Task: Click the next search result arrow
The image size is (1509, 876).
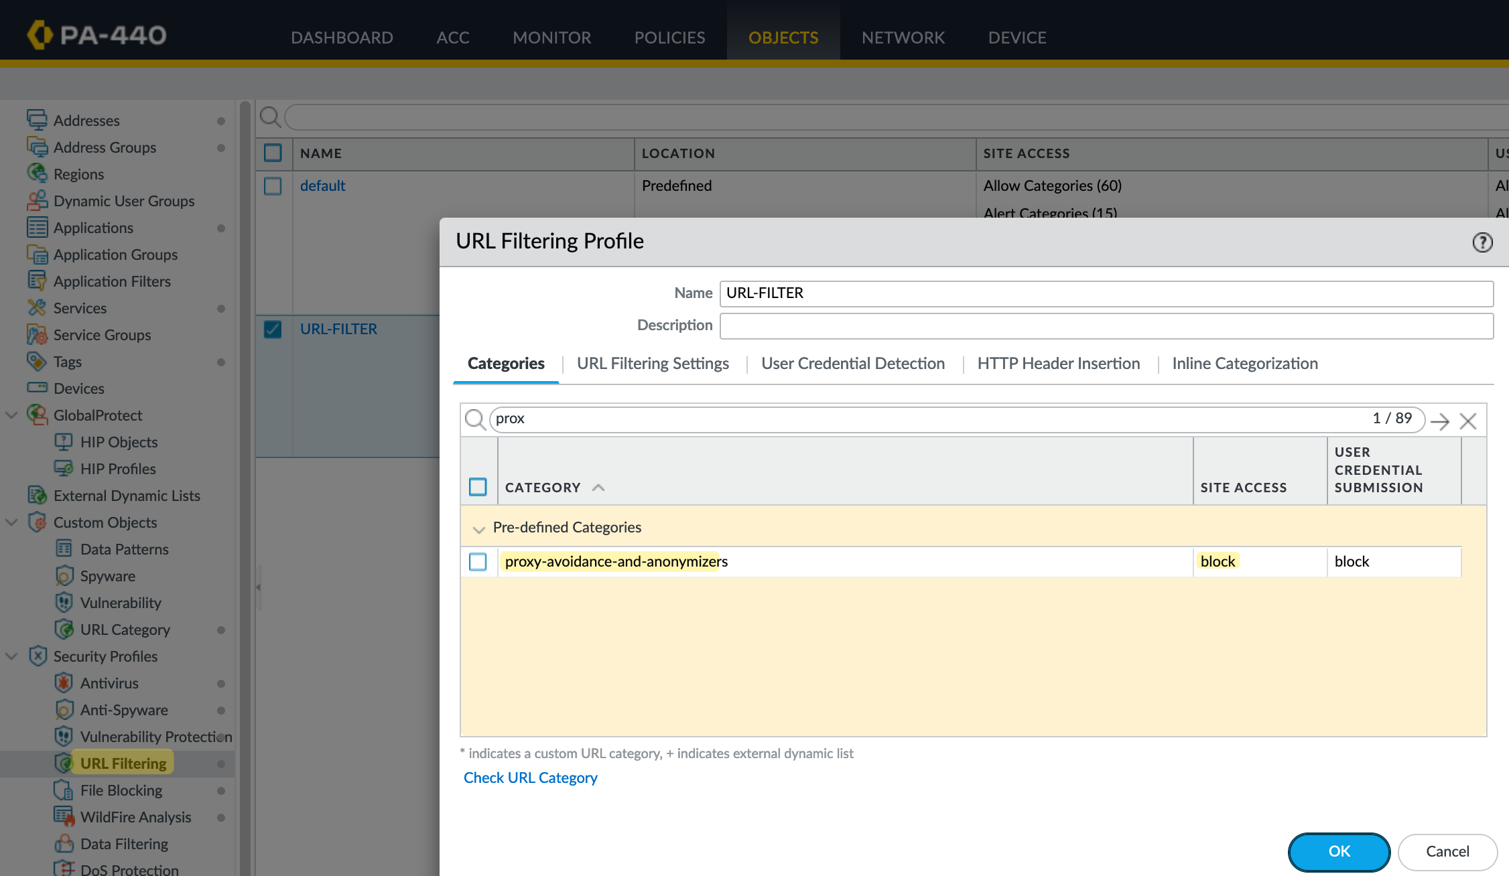Action: [1439, 421]
